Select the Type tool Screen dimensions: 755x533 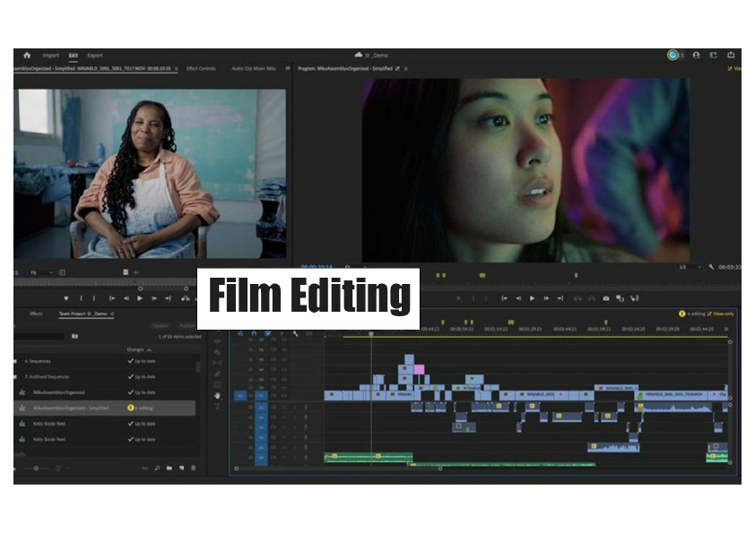(x=218, y=407)
